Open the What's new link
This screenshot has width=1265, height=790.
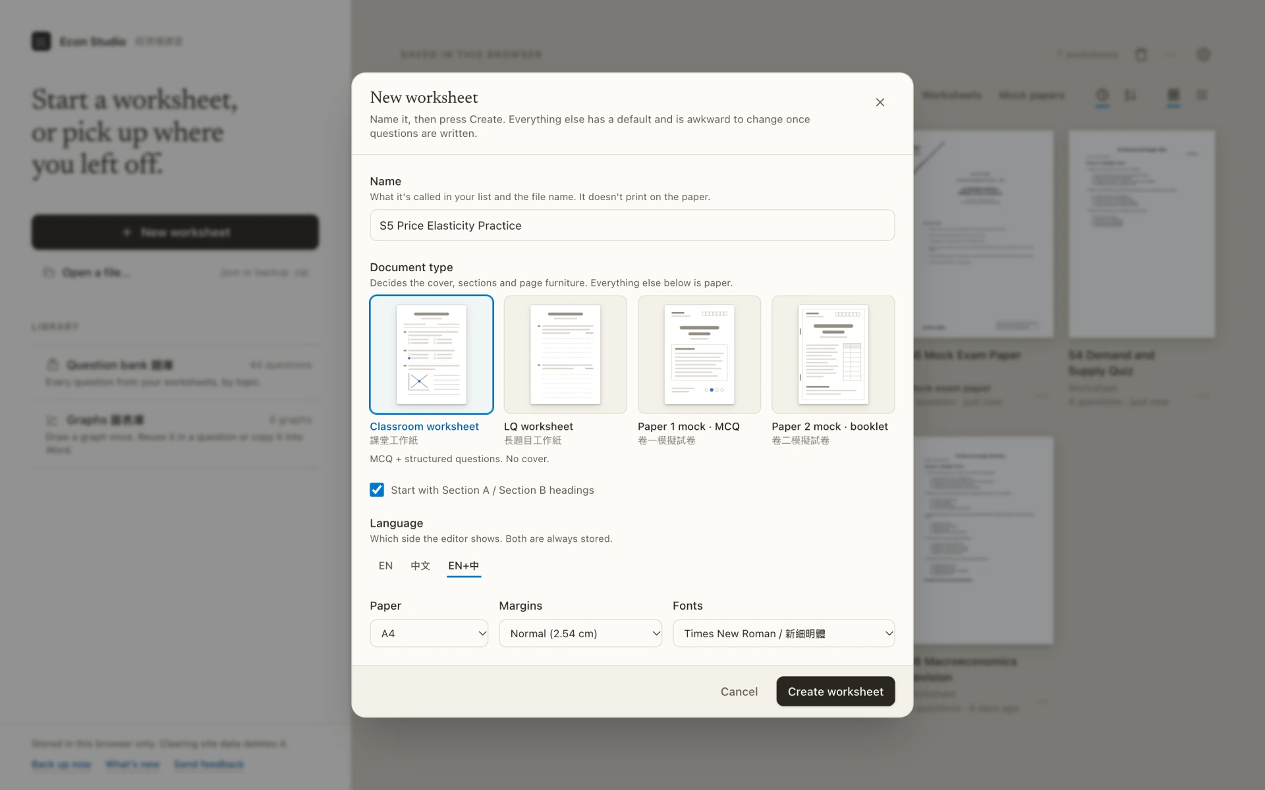click(x=132, y=764)
